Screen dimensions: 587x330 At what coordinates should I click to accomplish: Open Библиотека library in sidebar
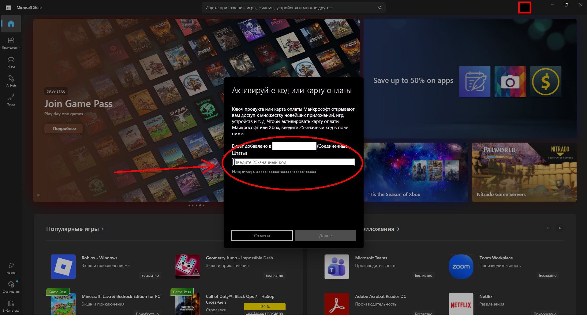pos(11,306)
